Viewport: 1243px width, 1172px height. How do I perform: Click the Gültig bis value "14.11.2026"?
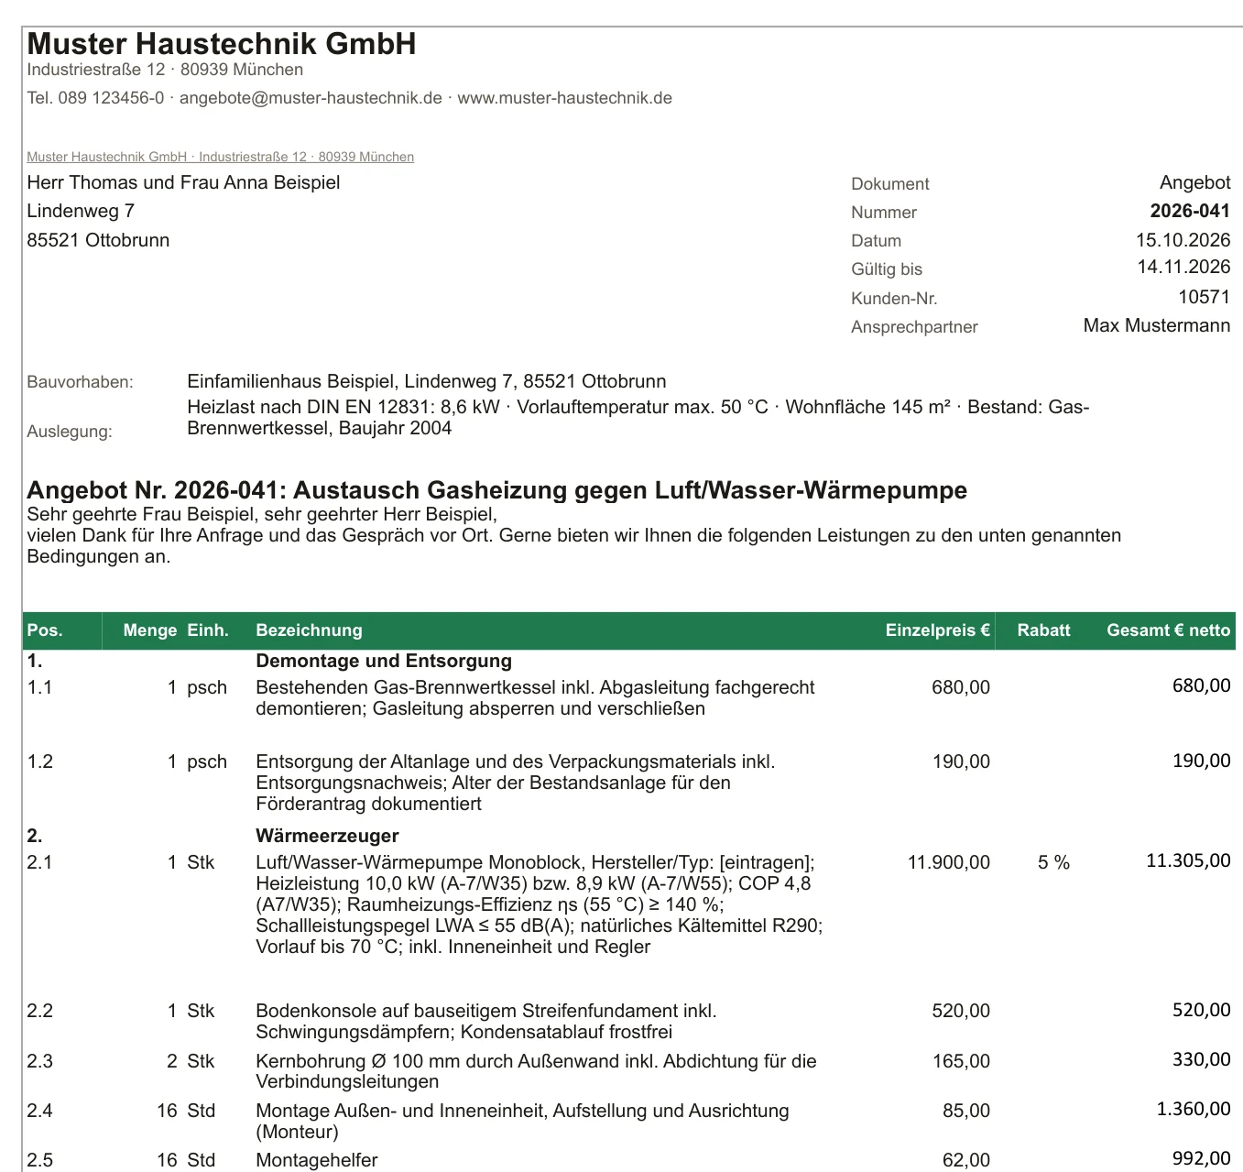1183,267
